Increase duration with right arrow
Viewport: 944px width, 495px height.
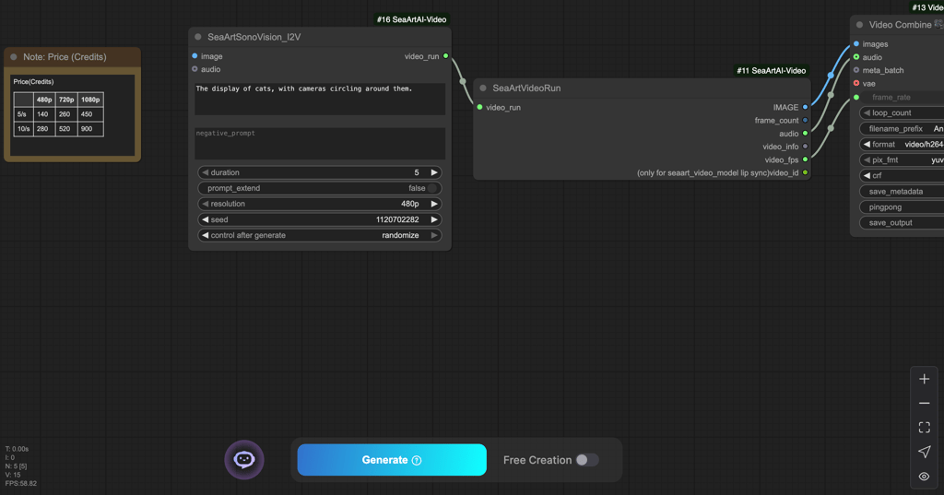pyautogui.click(x=434, y=172)
